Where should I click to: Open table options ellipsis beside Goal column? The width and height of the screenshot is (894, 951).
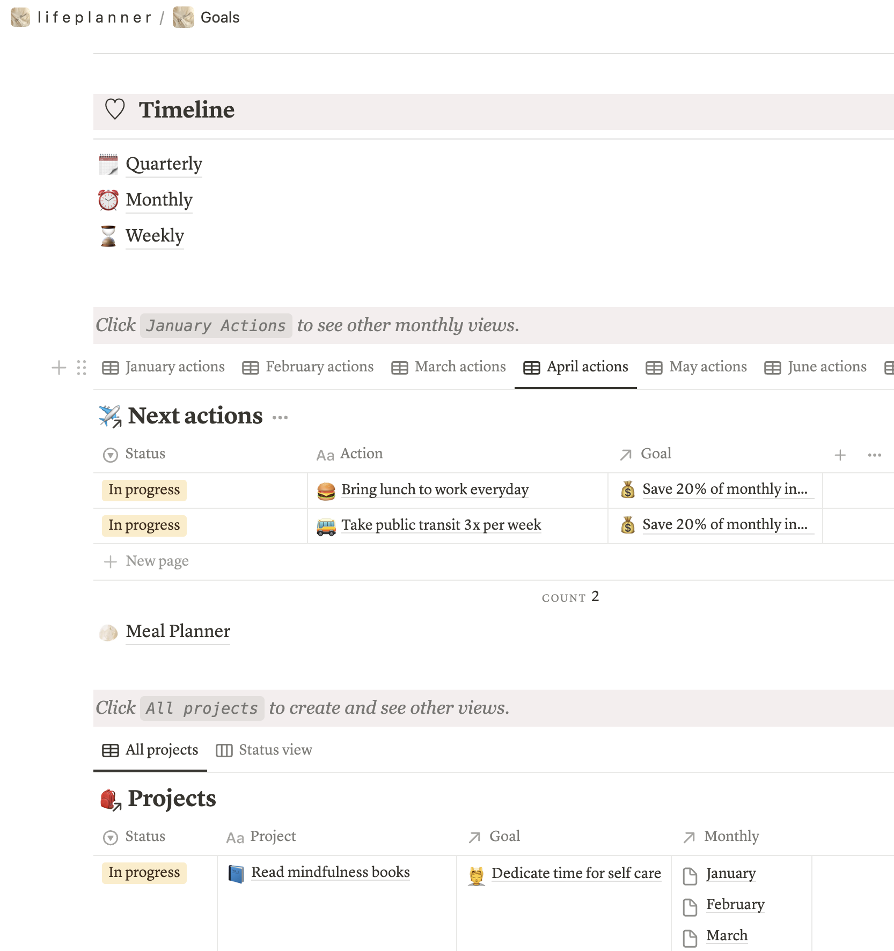[874, 455]
